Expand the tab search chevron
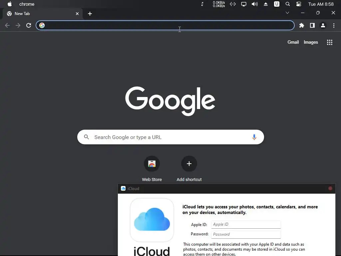This screenshot has width=341, height=256. 287,13
